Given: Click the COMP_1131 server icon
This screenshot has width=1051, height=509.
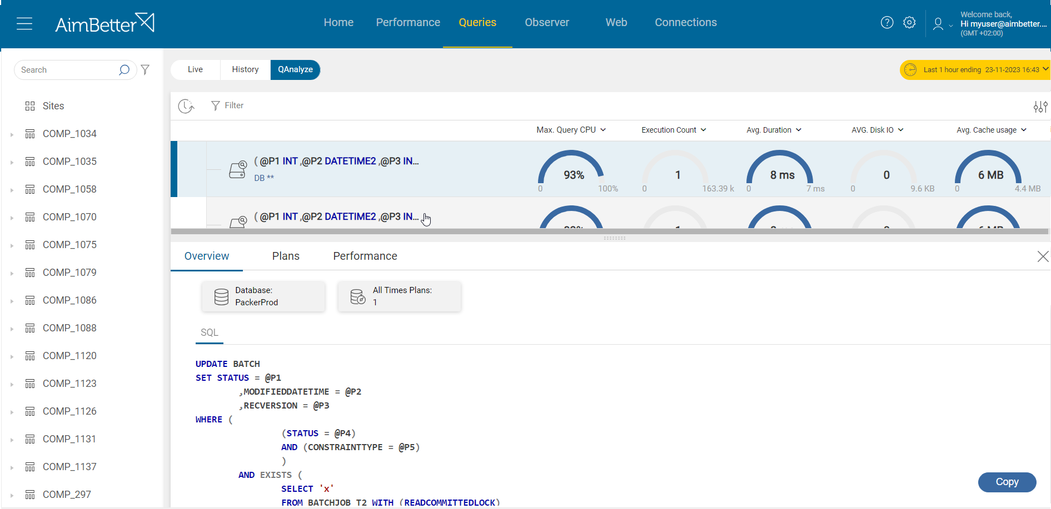Looking at the screenshot, I should point(30,439).
